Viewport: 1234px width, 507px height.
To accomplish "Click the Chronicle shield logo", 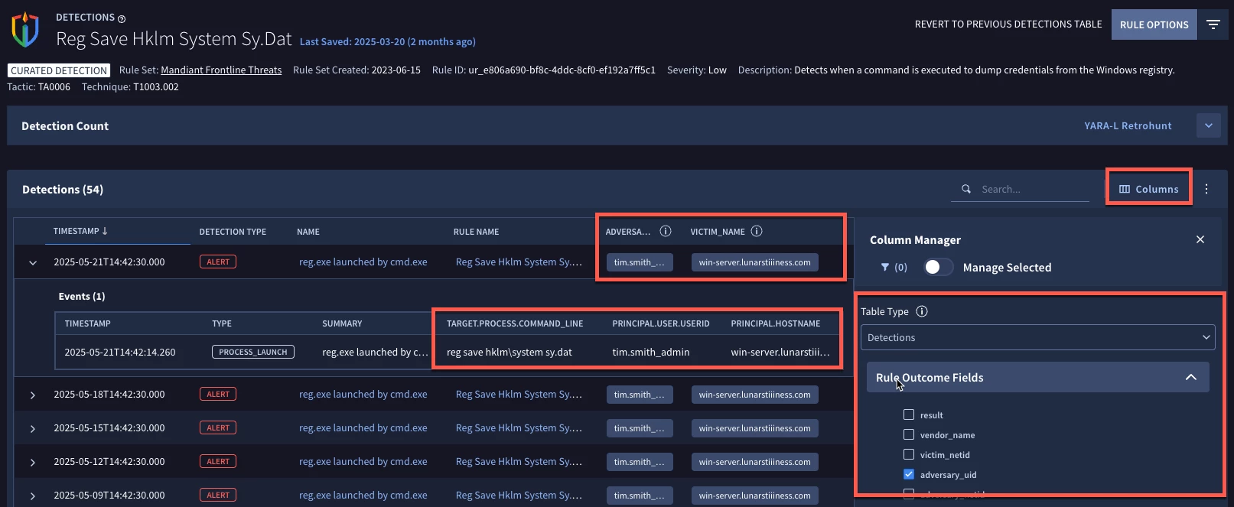I will [25, 29].
